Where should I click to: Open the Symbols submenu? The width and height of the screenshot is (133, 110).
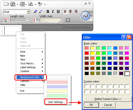tap(30, 71)
